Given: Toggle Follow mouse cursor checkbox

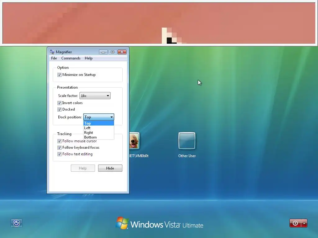Looking at the screenshot, I should coord(59,141).
